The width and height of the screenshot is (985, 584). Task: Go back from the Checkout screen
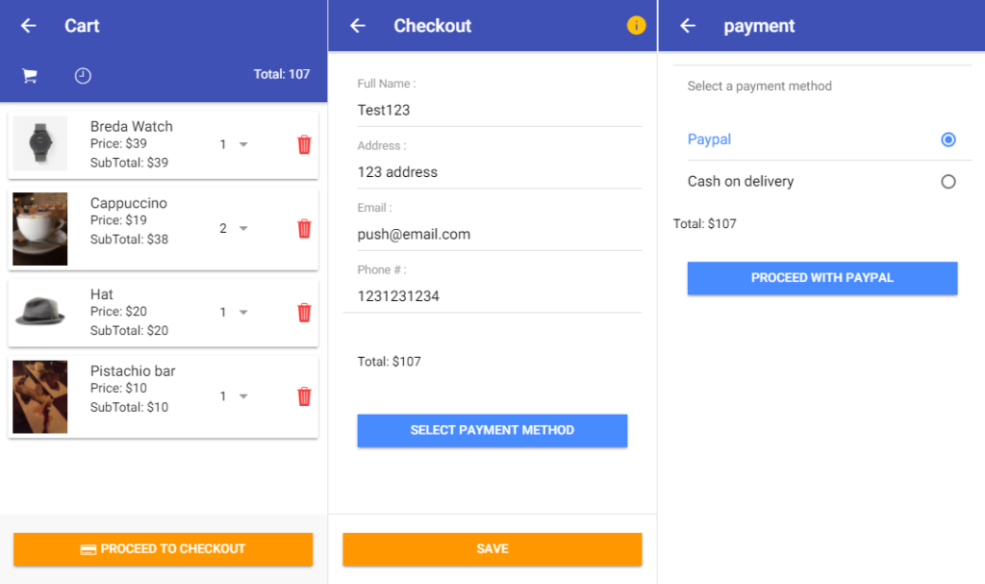pyautogui.click(x=358, y=26)
